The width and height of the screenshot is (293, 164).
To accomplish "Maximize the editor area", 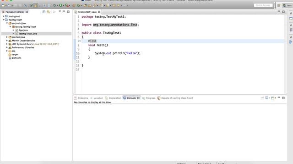I will pos(283,12).
